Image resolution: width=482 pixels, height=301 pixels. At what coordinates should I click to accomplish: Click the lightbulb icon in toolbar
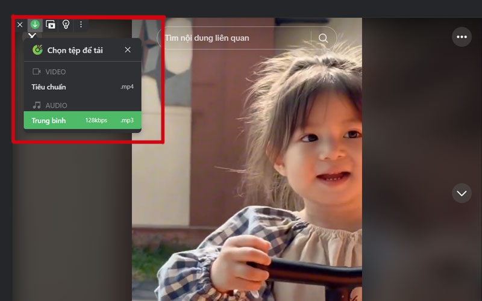[66, 25]
